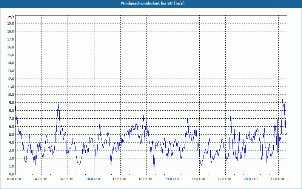Click the y-axis label 15,0
The height and width of the screenshot is (189, 302).
click(11, 55)
